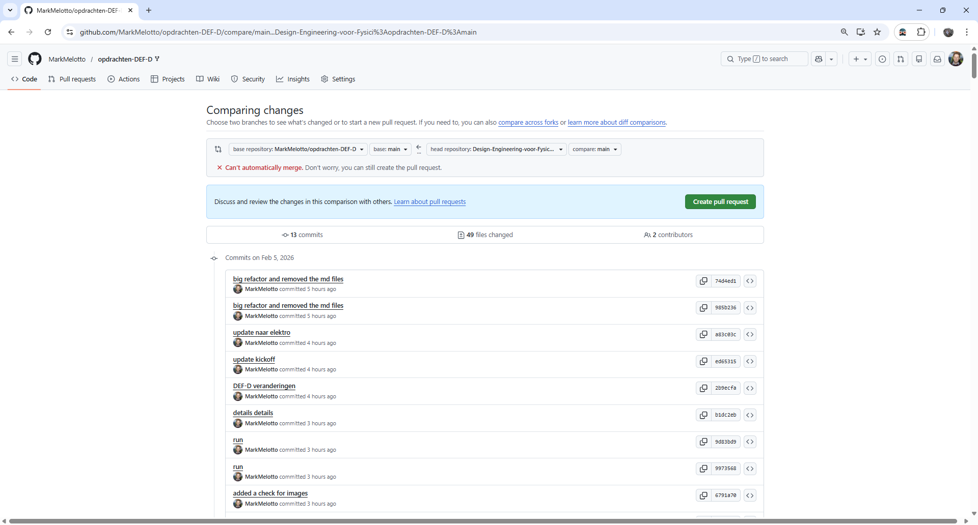Open the notifications inbox icon

[x=937, y=59]
